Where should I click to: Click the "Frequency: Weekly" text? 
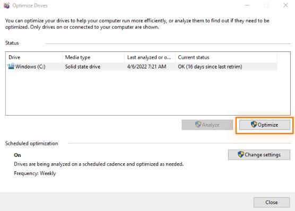35,173
